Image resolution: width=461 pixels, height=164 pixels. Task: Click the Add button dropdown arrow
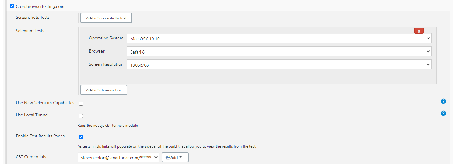pyautogui.click(x=181, y=157)
